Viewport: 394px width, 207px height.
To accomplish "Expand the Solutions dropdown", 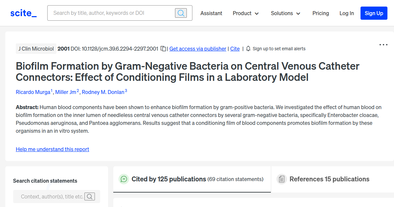I will (x=285, y=13).
